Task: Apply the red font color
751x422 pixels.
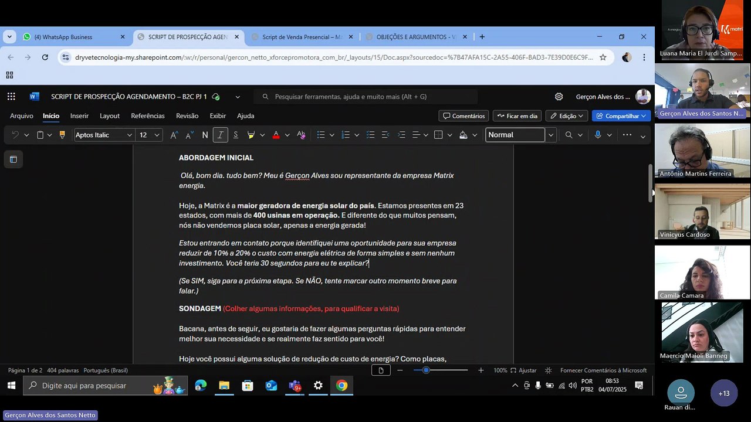Action: coord(276,135)
